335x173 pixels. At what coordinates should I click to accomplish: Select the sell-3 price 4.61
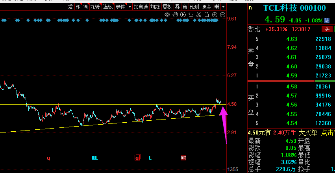click(x=292, y=57)
